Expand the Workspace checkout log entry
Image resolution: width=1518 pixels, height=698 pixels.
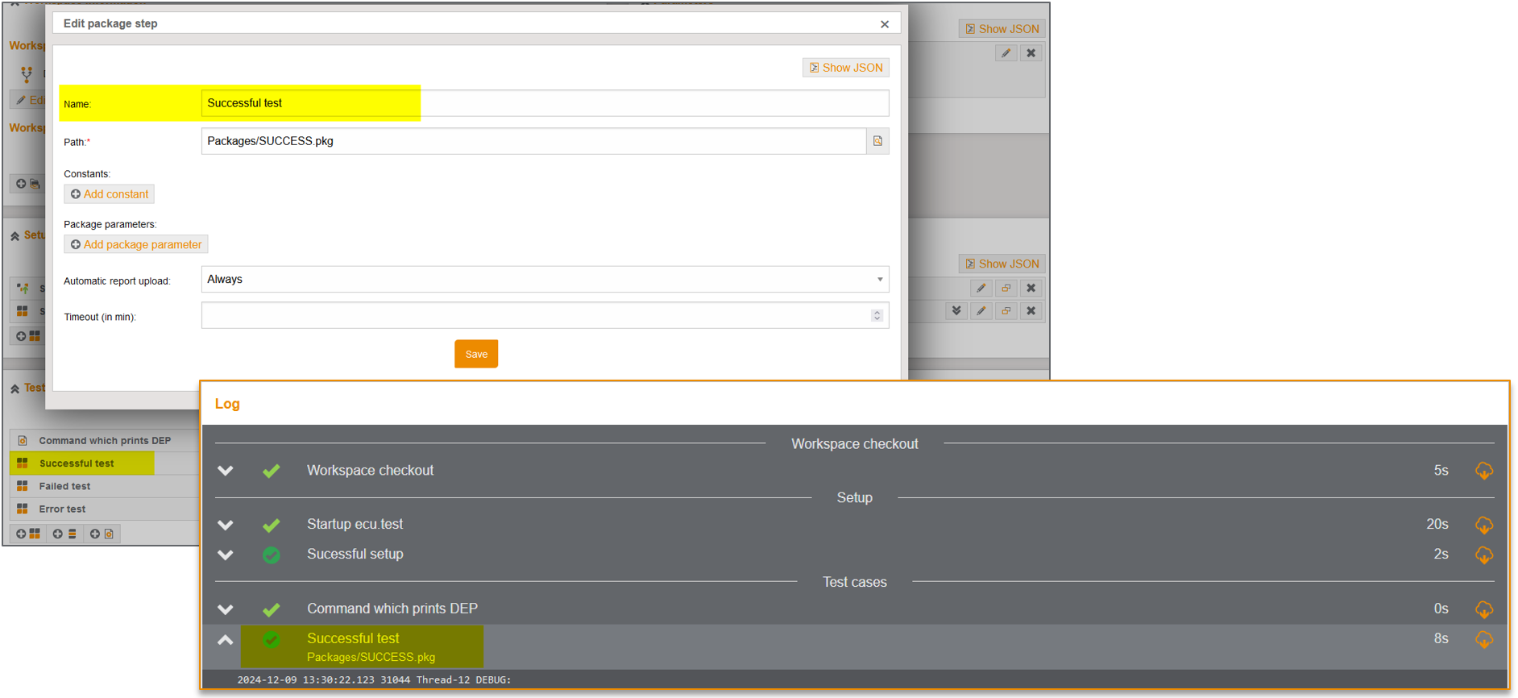tap(226, 471)
